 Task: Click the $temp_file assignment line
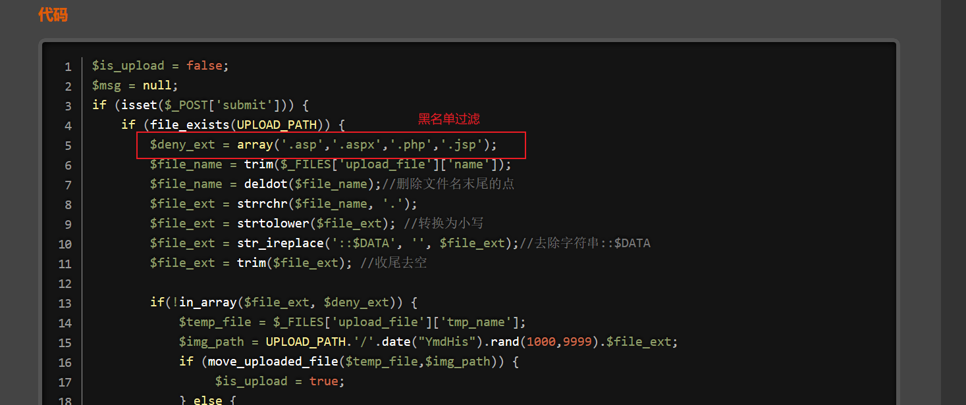(x=352, y=322)
